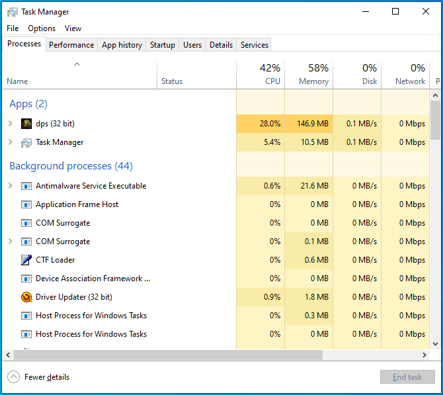Click the vertical scrollbar thumb
The image size is (443, 395).
(435, 119)
